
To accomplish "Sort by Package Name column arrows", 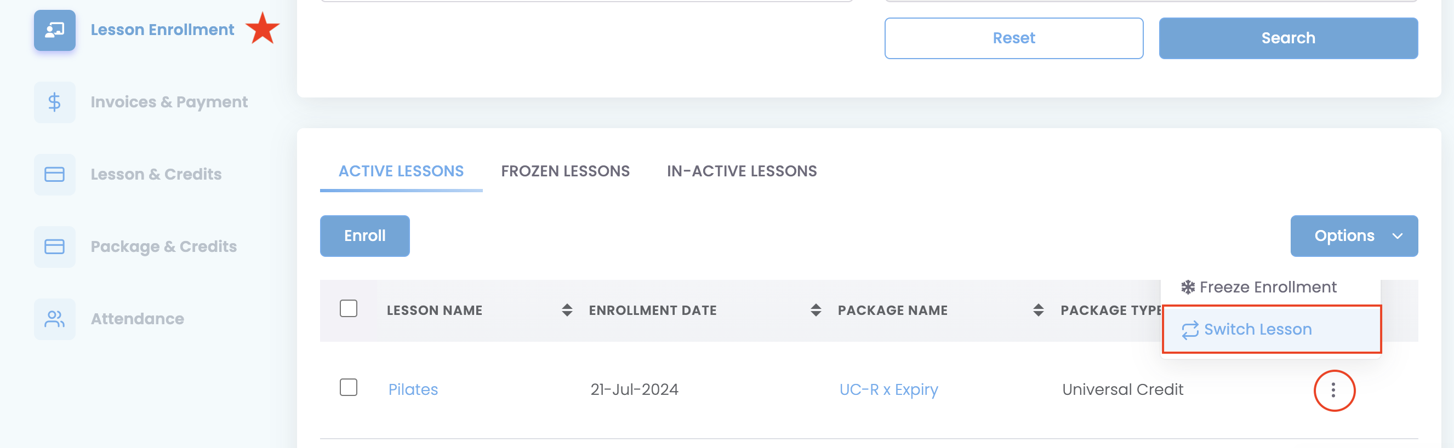I will (x=1037, y=310).
